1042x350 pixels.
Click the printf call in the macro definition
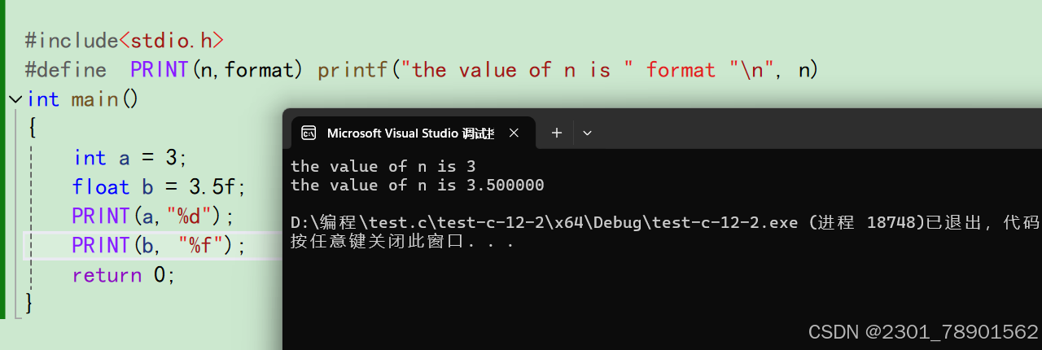point(353,70)
